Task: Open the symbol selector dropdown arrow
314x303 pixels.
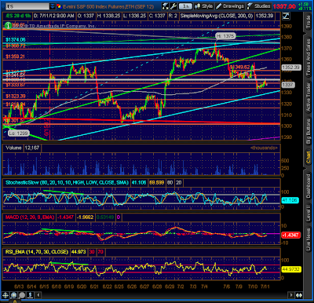Action: point(53,6)
